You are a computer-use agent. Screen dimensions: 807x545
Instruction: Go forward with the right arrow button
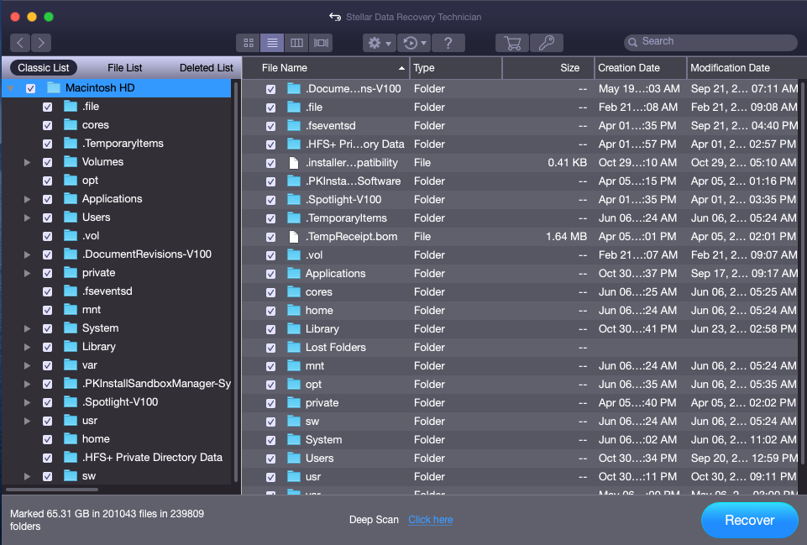tap(41, 43)
